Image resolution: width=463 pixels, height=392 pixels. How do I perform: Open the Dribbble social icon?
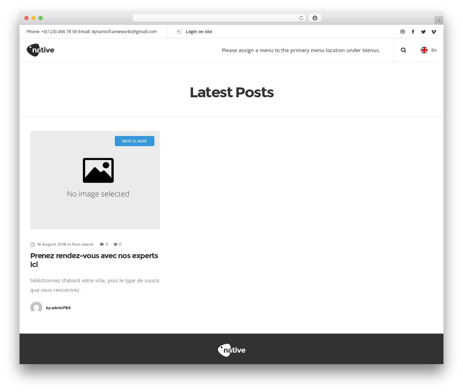point(403,32)
